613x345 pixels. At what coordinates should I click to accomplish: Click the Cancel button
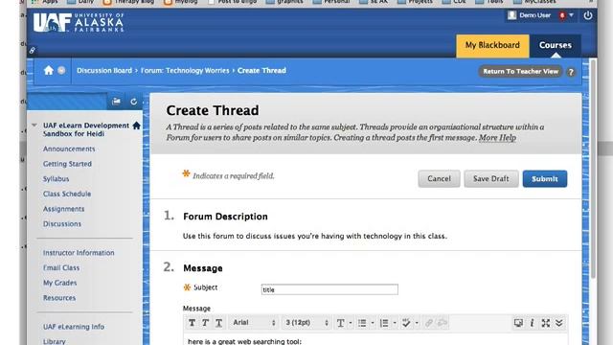click(439, 179)
